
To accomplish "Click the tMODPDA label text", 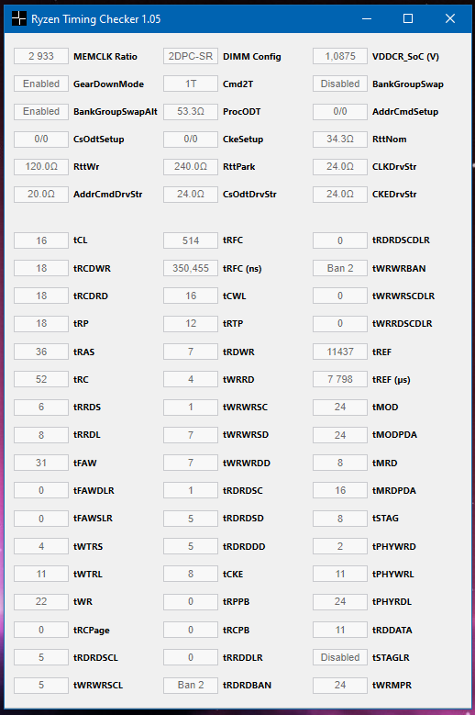I will (394, 434).
